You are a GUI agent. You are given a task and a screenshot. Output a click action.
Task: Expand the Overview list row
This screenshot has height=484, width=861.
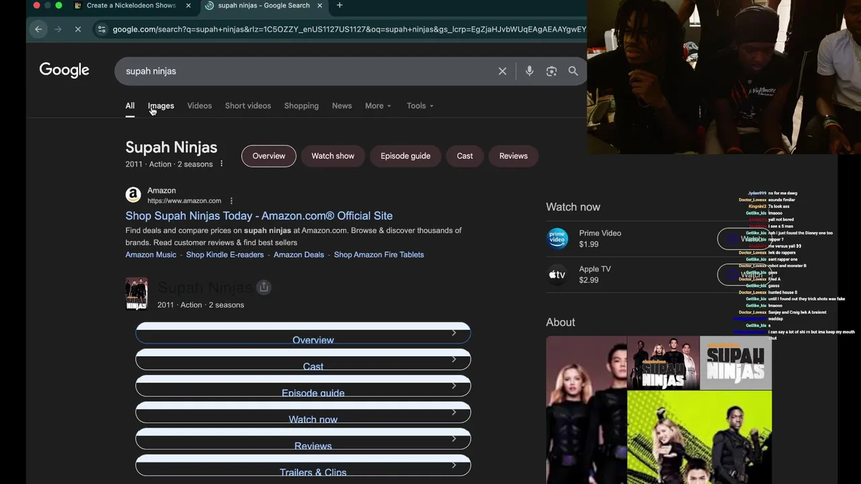[303, 333]
